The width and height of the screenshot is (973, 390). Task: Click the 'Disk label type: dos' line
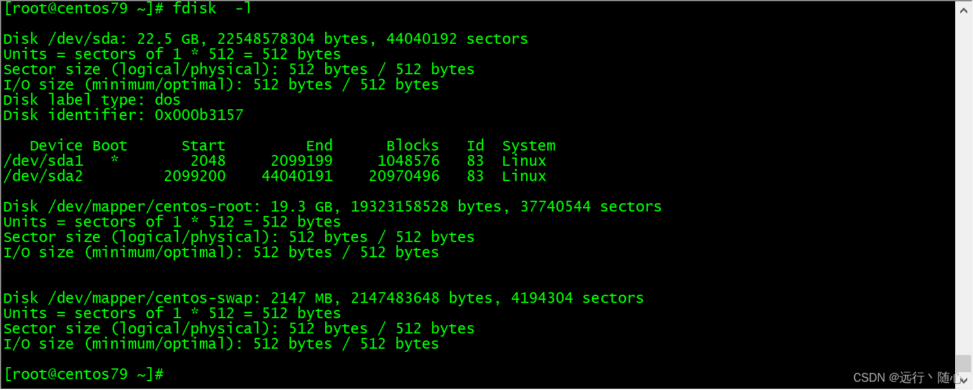pyautogui.click(x=92, y=100)
